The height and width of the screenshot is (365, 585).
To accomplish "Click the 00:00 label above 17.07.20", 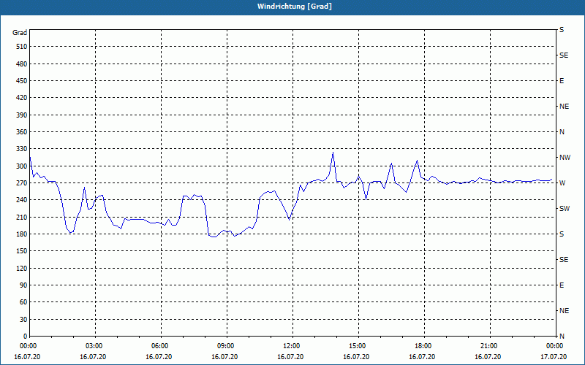I will tap(555, 346).
